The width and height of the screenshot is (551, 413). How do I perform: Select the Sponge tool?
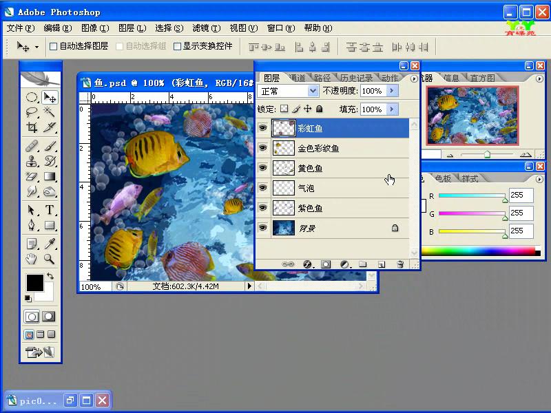coord(50,191)
